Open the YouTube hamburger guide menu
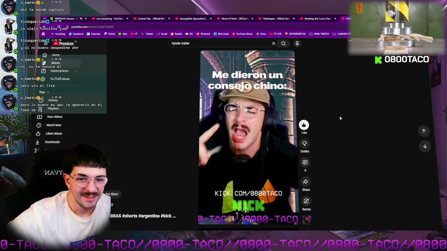Image resolution: width=447 pixels, height=251 pixels. [45, 44]
